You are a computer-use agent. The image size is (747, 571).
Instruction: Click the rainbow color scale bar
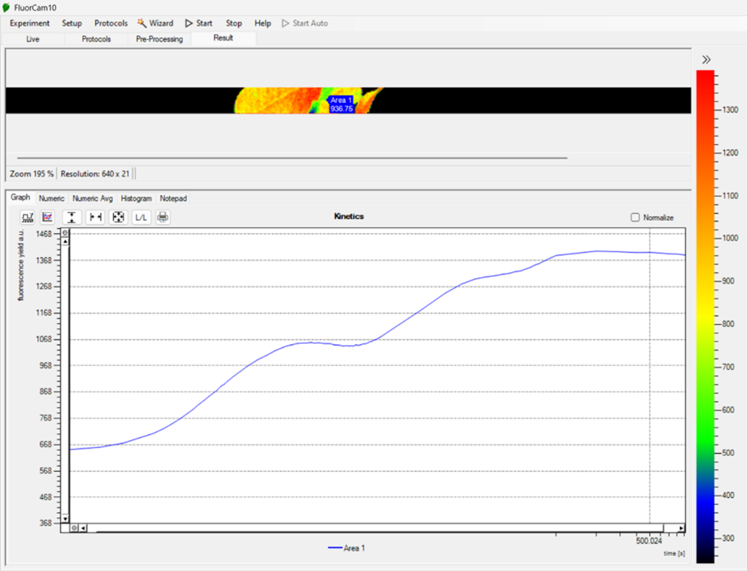click(705, 316)
